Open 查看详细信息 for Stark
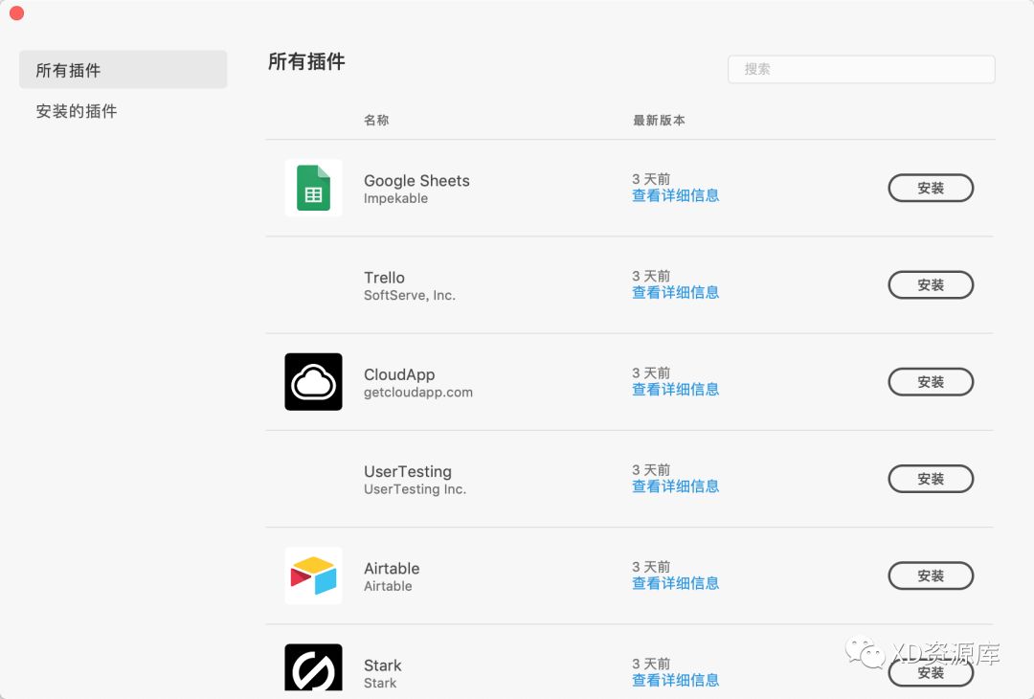The height and width of the screenshot is (699, 1034). click(675, 681)
